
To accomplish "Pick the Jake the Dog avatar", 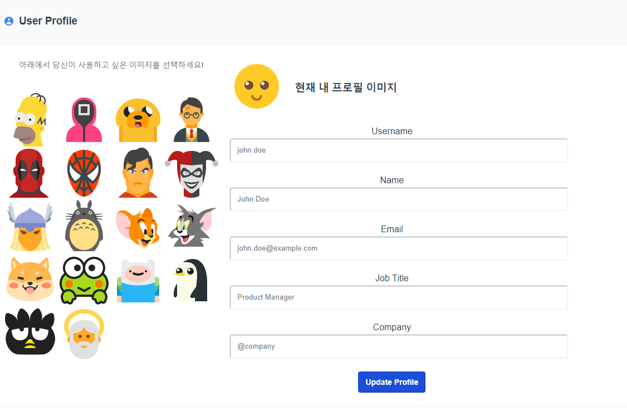I will (x=138, y=120).
